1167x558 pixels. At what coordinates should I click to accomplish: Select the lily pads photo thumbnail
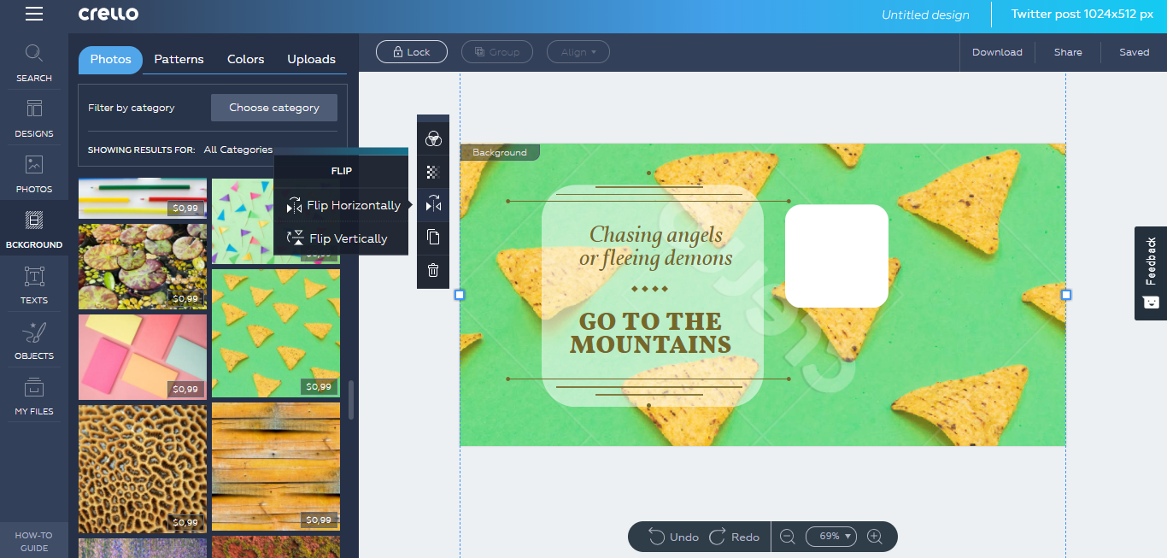click(143, 266)
